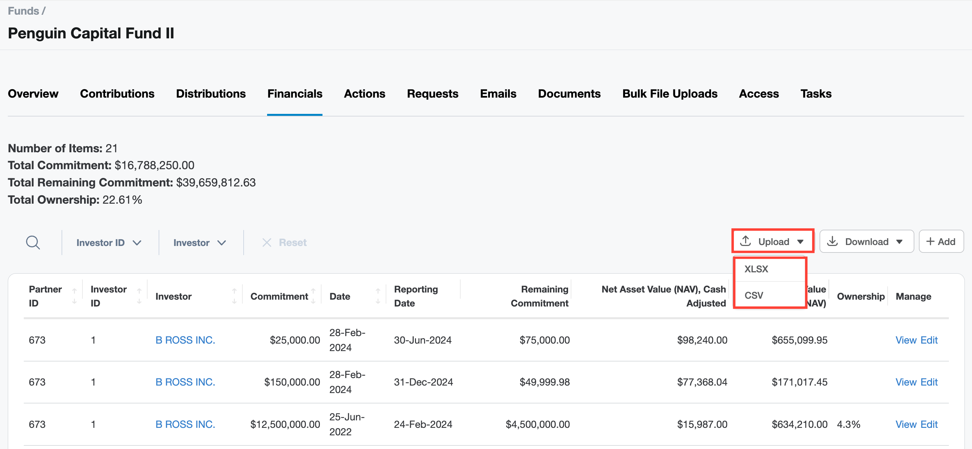Open the Download format dropdown
972x449 pixels.
pos(899,242)
